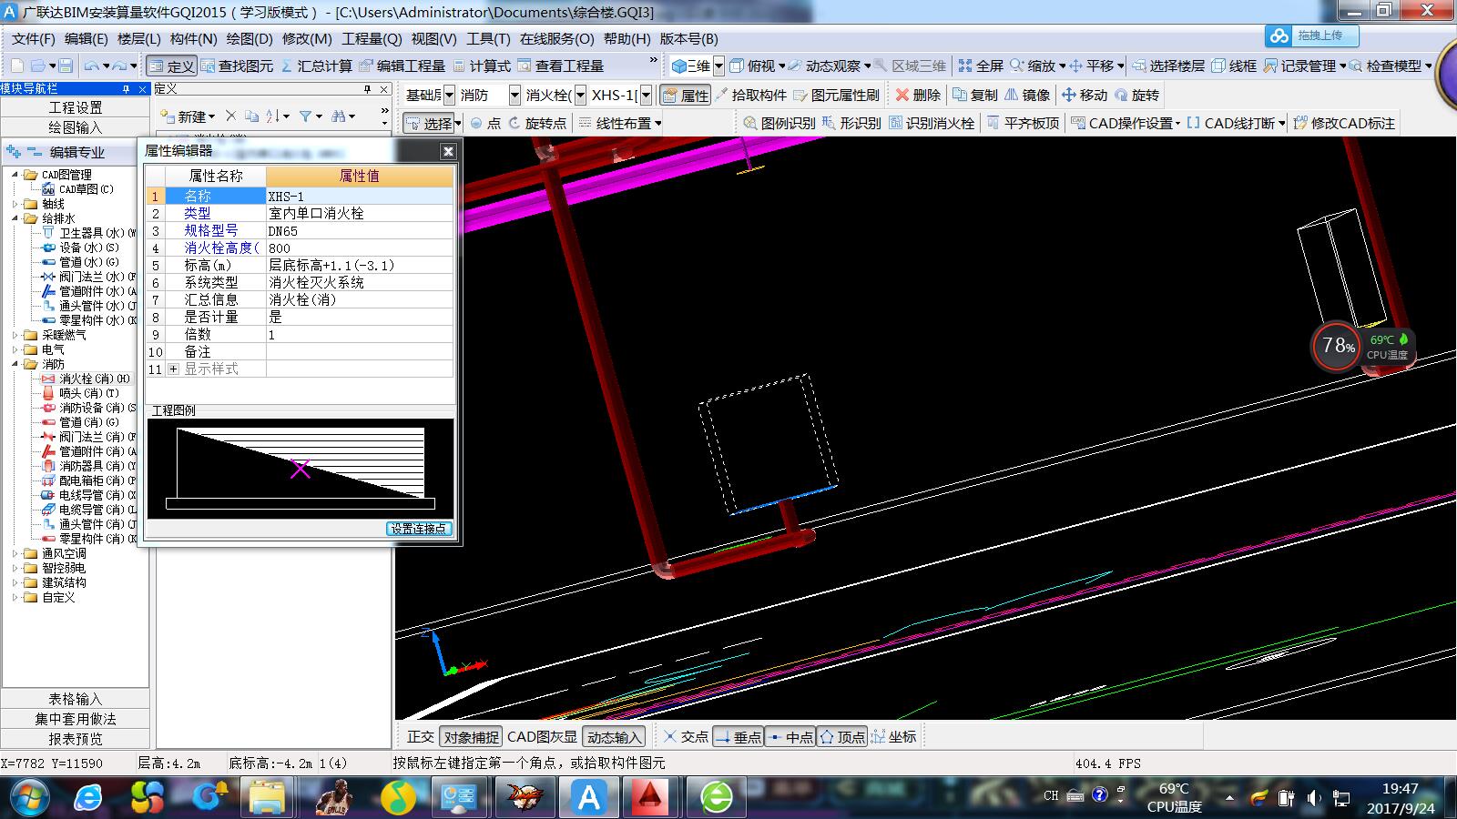
Task: Toggle 交点 intersection snap
Action: (x=686, y=736)
